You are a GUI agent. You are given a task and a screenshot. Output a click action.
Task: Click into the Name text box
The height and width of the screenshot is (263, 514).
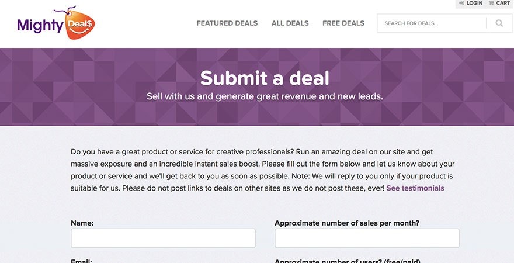(163, 238)
